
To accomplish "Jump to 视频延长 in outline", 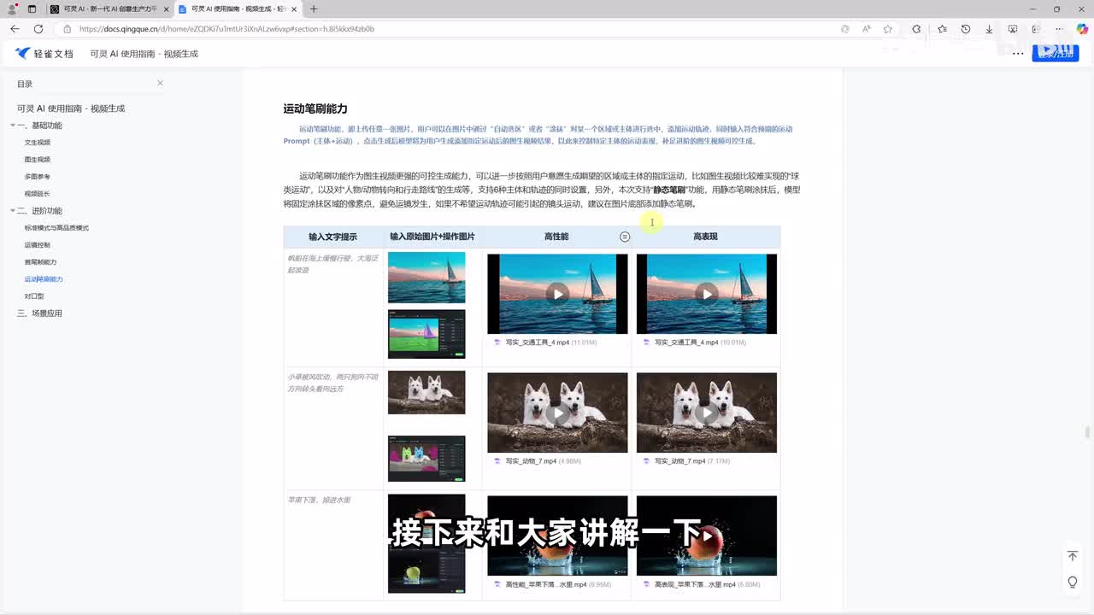I will (38, 194).
